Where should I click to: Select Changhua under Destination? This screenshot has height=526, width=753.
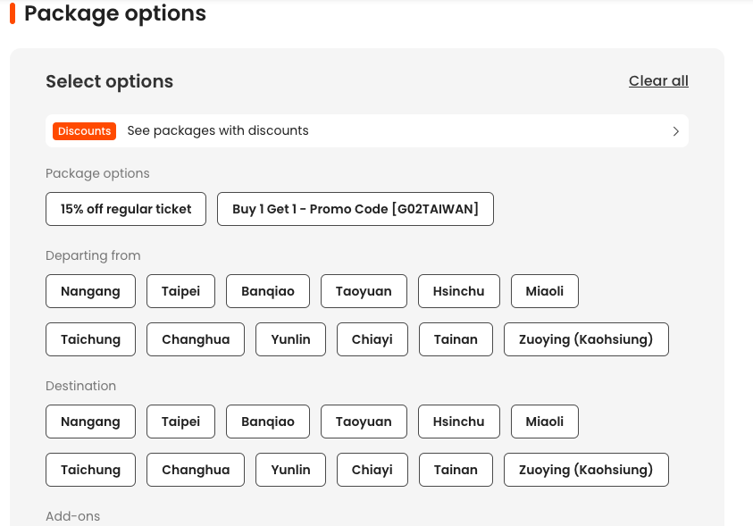pyautogui.click(x=196, y=470)
